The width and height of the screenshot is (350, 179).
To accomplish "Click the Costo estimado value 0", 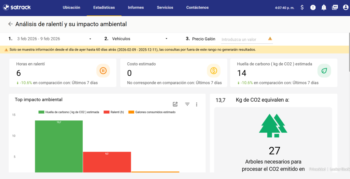I will [130, 73].
